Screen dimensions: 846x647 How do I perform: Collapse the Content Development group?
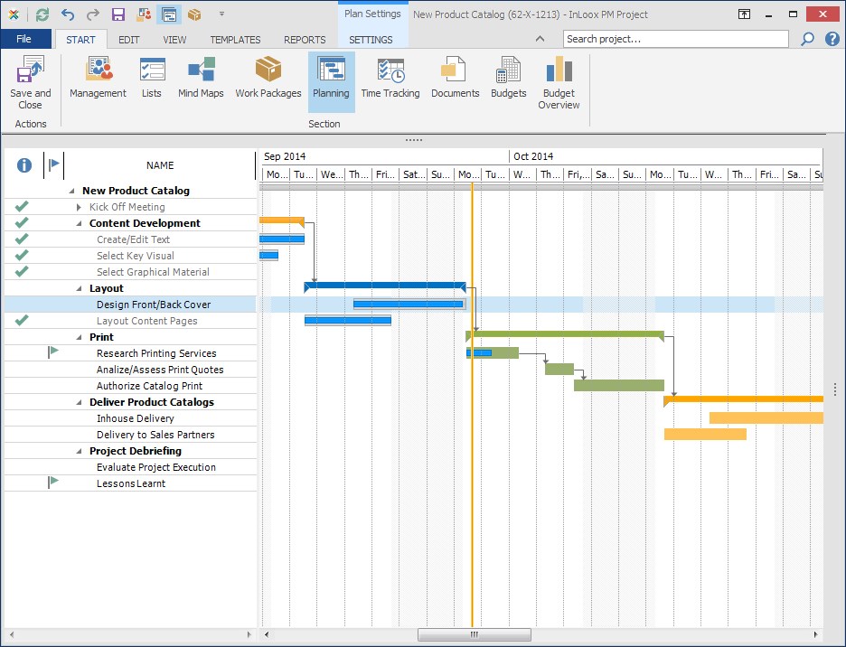point(79,223)
